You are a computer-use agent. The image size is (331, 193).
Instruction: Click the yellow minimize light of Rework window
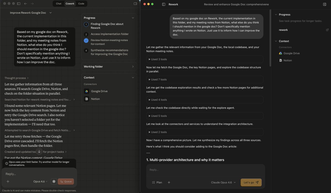[x=148, y=4]
